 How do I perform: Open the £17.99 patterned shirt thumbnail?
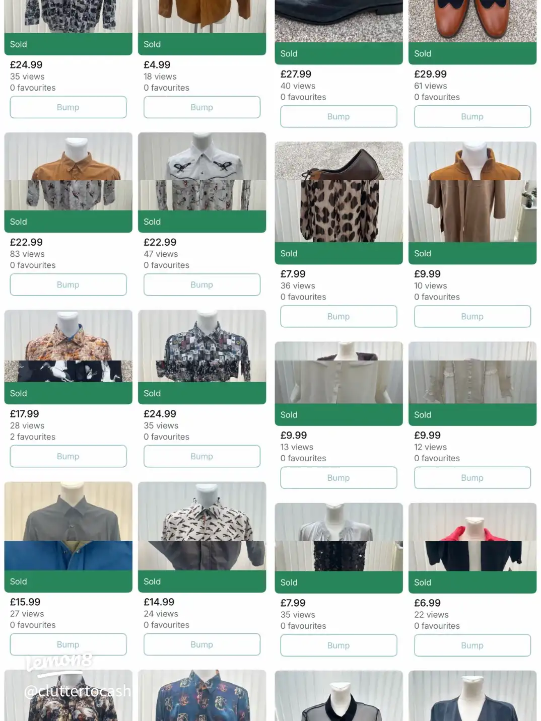pyautogui.click(x=69, y=346)
